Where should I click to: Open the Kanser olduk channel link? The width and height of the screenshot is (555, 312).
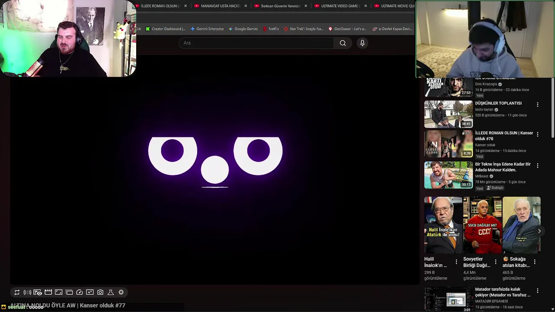(x=485, y=145)
